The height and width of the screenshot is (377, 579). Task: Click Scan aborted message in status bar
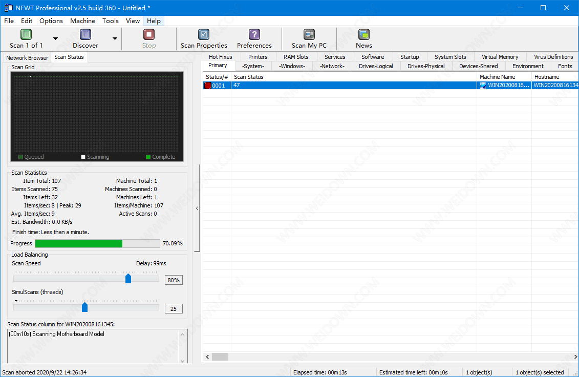45,372
